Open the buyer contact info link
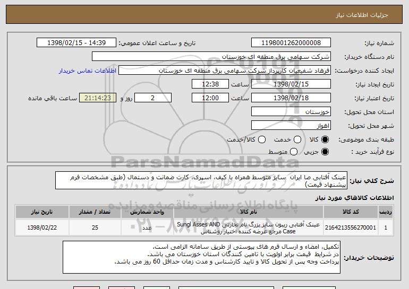This screenshot has height=289, width=409. click(88, 71)
